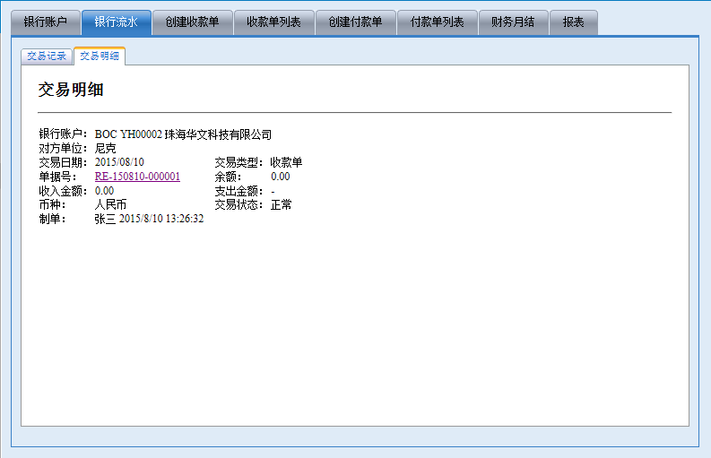Image resolution: width=711 pixels, height=458 pixels.
Task: Click the 对方单位： field label
Action: click(63, 148)
